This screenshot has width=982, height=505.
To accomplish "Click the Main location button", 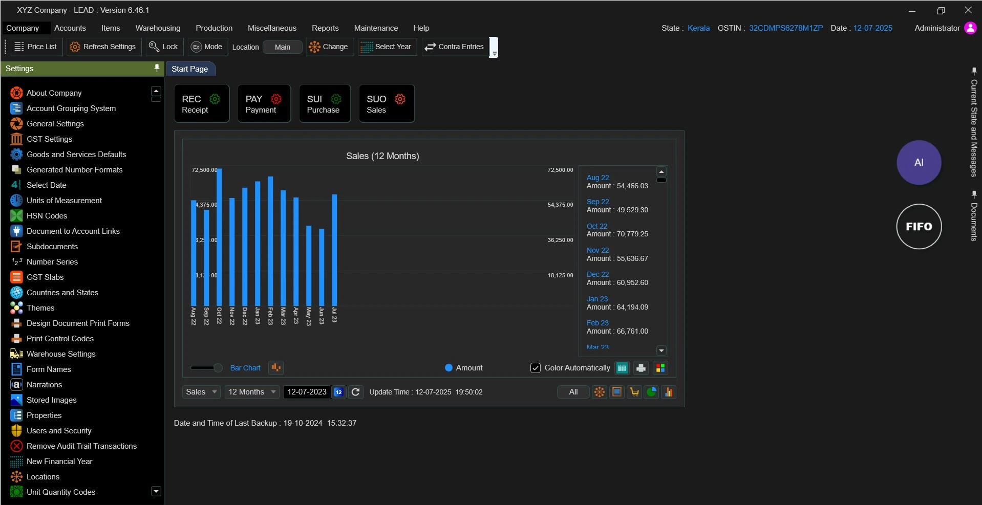I will point(282,47).
